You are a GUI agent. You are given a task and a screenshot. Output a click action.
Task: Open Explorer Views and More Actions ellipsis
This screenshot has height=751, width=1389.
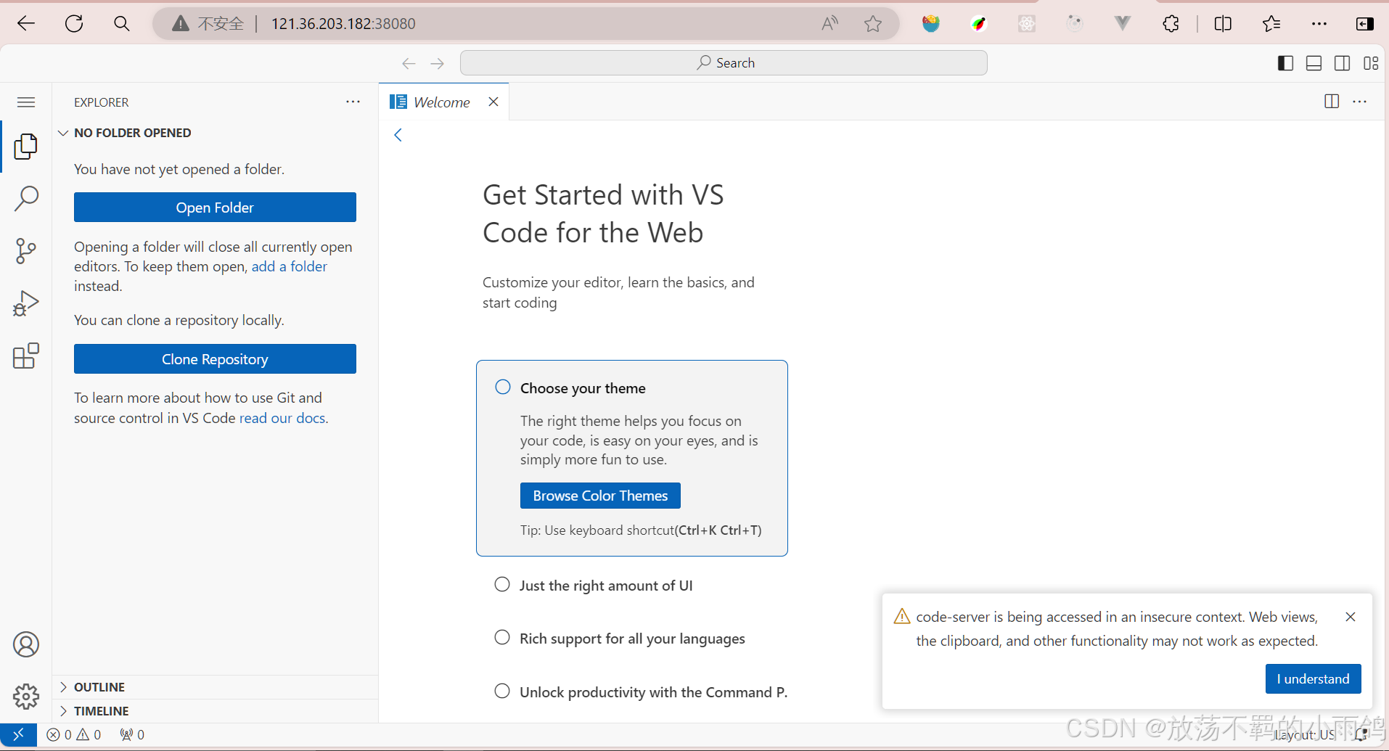tap(353, 102)
